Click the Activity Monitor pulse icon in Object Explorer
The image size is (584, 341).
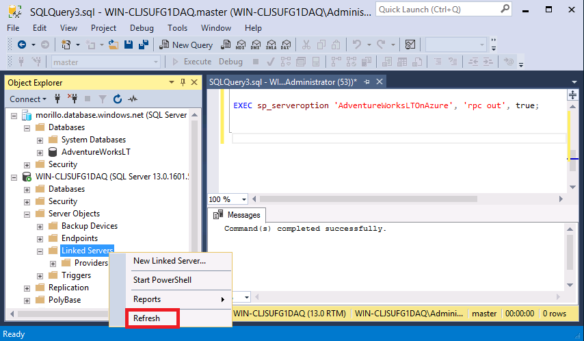(133, 99)
